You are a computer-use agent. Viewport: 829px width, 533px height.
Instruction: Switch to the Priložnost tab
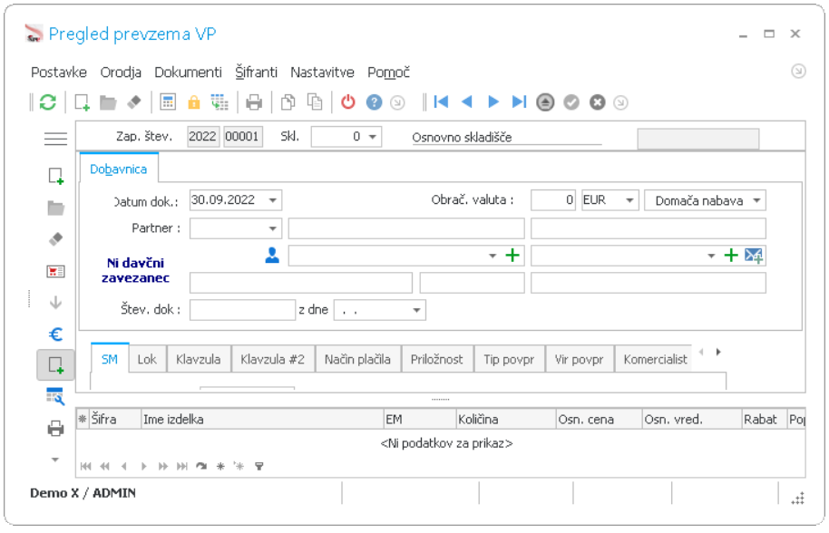[436, 359]
